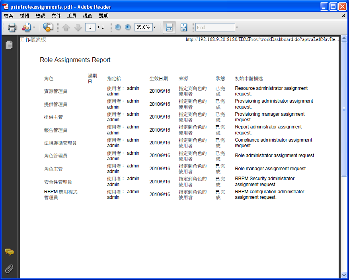Zoom in with plus button
Image resolution: width=349 pixels, height=280 pixels.
point(128,27)
